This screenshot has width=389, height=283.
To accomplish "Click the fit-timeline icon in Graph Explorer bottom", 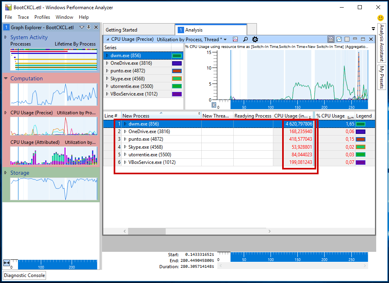I will [6, 263].
